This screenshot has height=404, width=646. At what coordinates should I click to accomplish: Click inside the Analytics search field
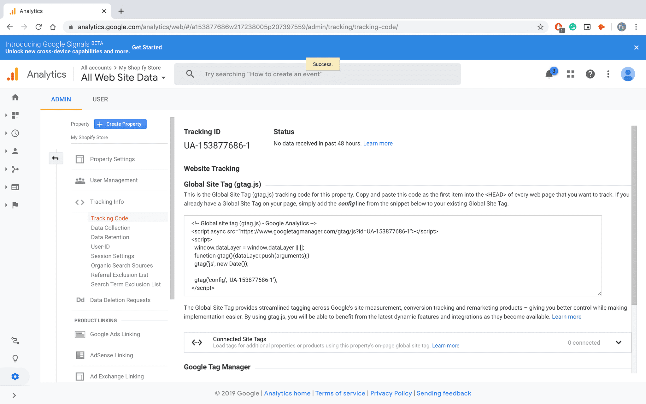[317, 74]
